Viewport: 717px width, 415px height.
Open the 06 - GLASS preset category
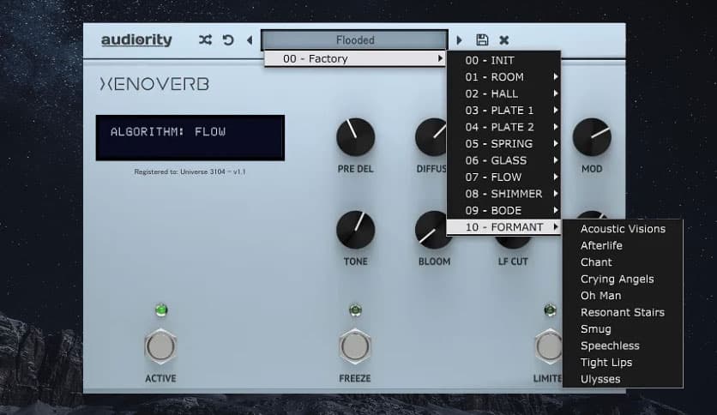(503, 160)
